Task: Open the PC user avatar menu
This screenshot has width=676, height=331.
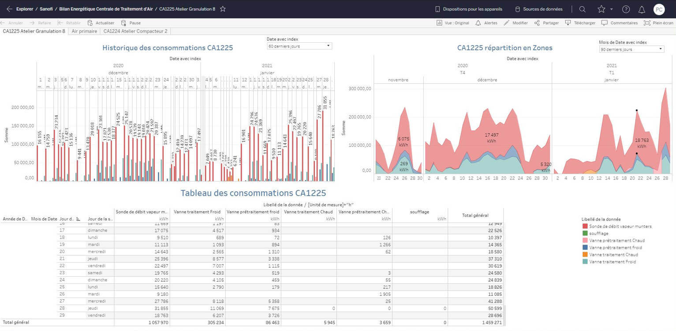Action: click(x=659, y=9)
